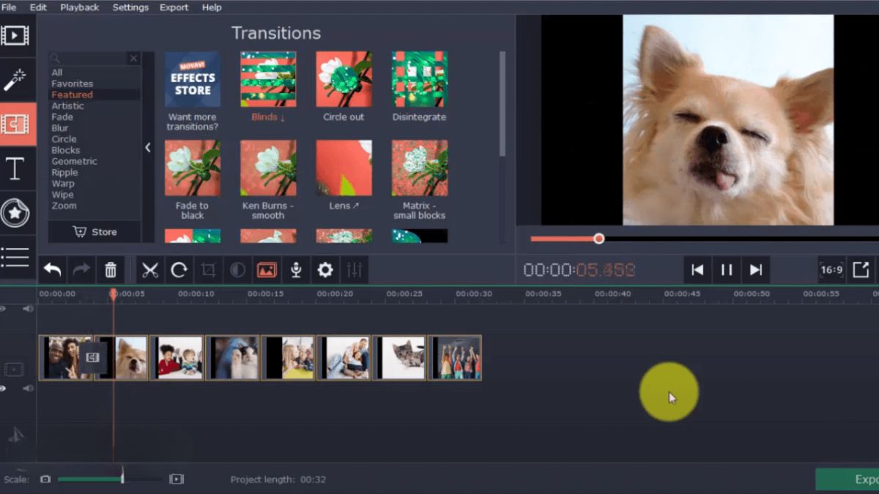Click the Store button

(x=96, y=232)
